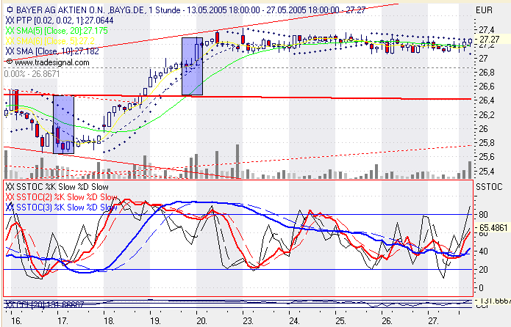Select the CCI [20] indicator label
The height and width of the screenshot is (327, 511).
coord(50,304)
